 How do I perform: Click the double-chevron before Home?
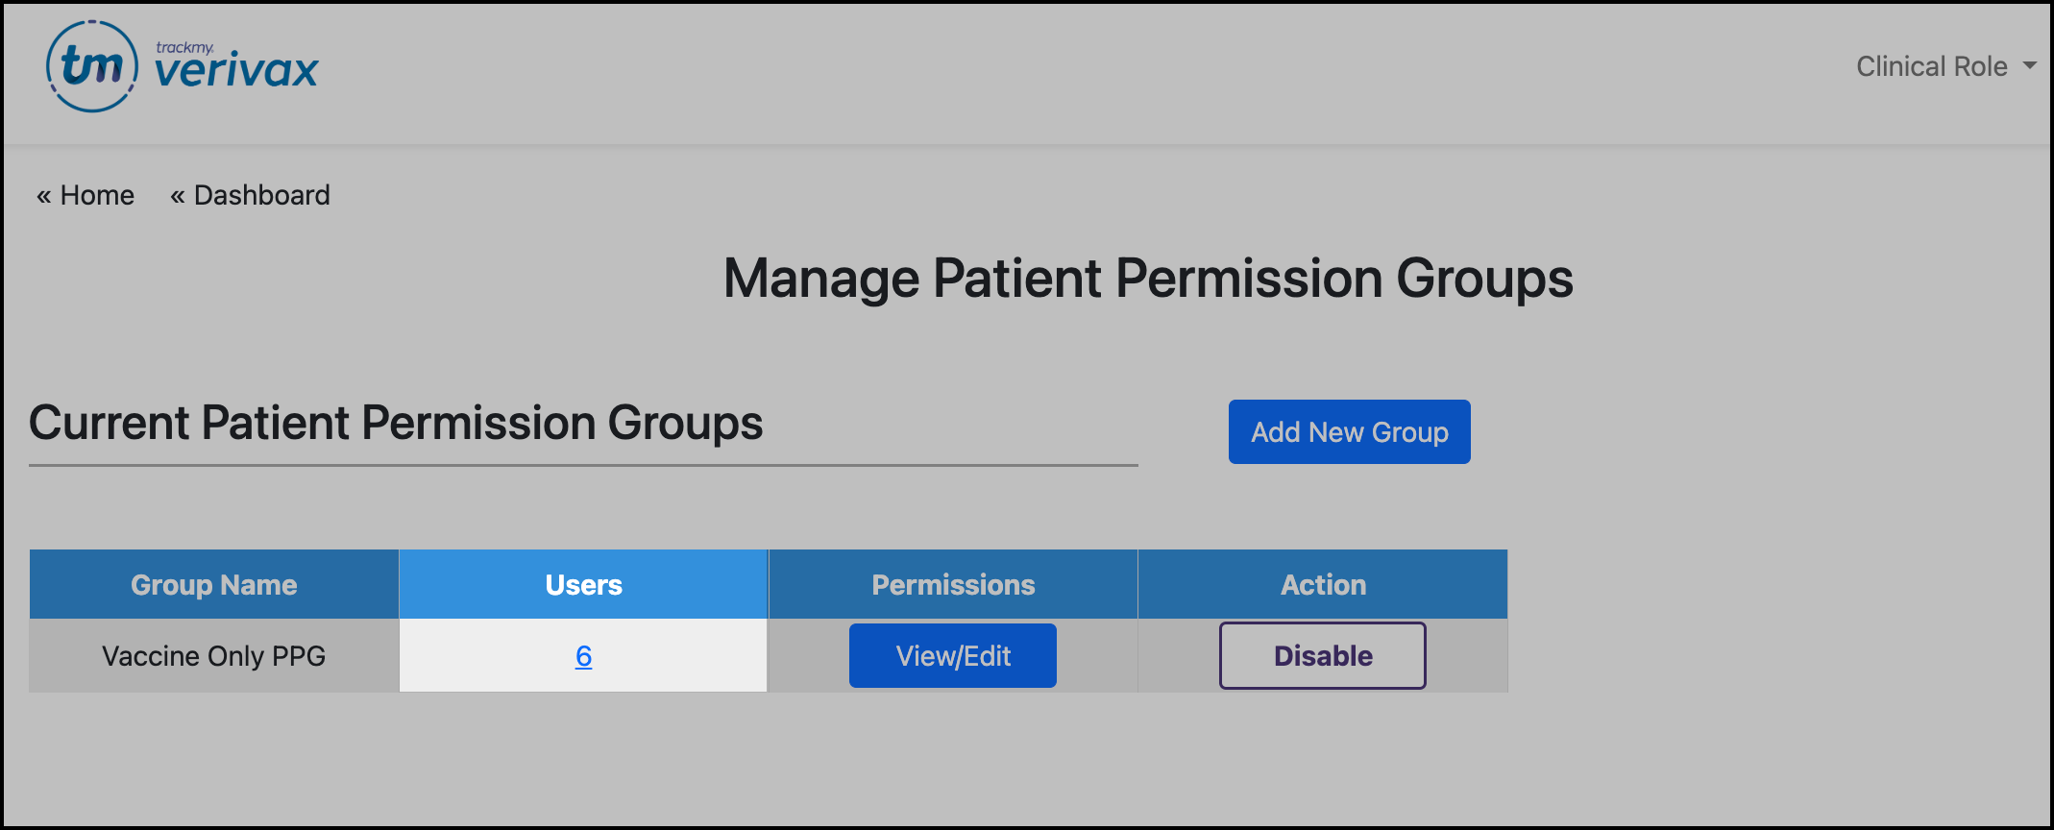[x=43, y=196]
